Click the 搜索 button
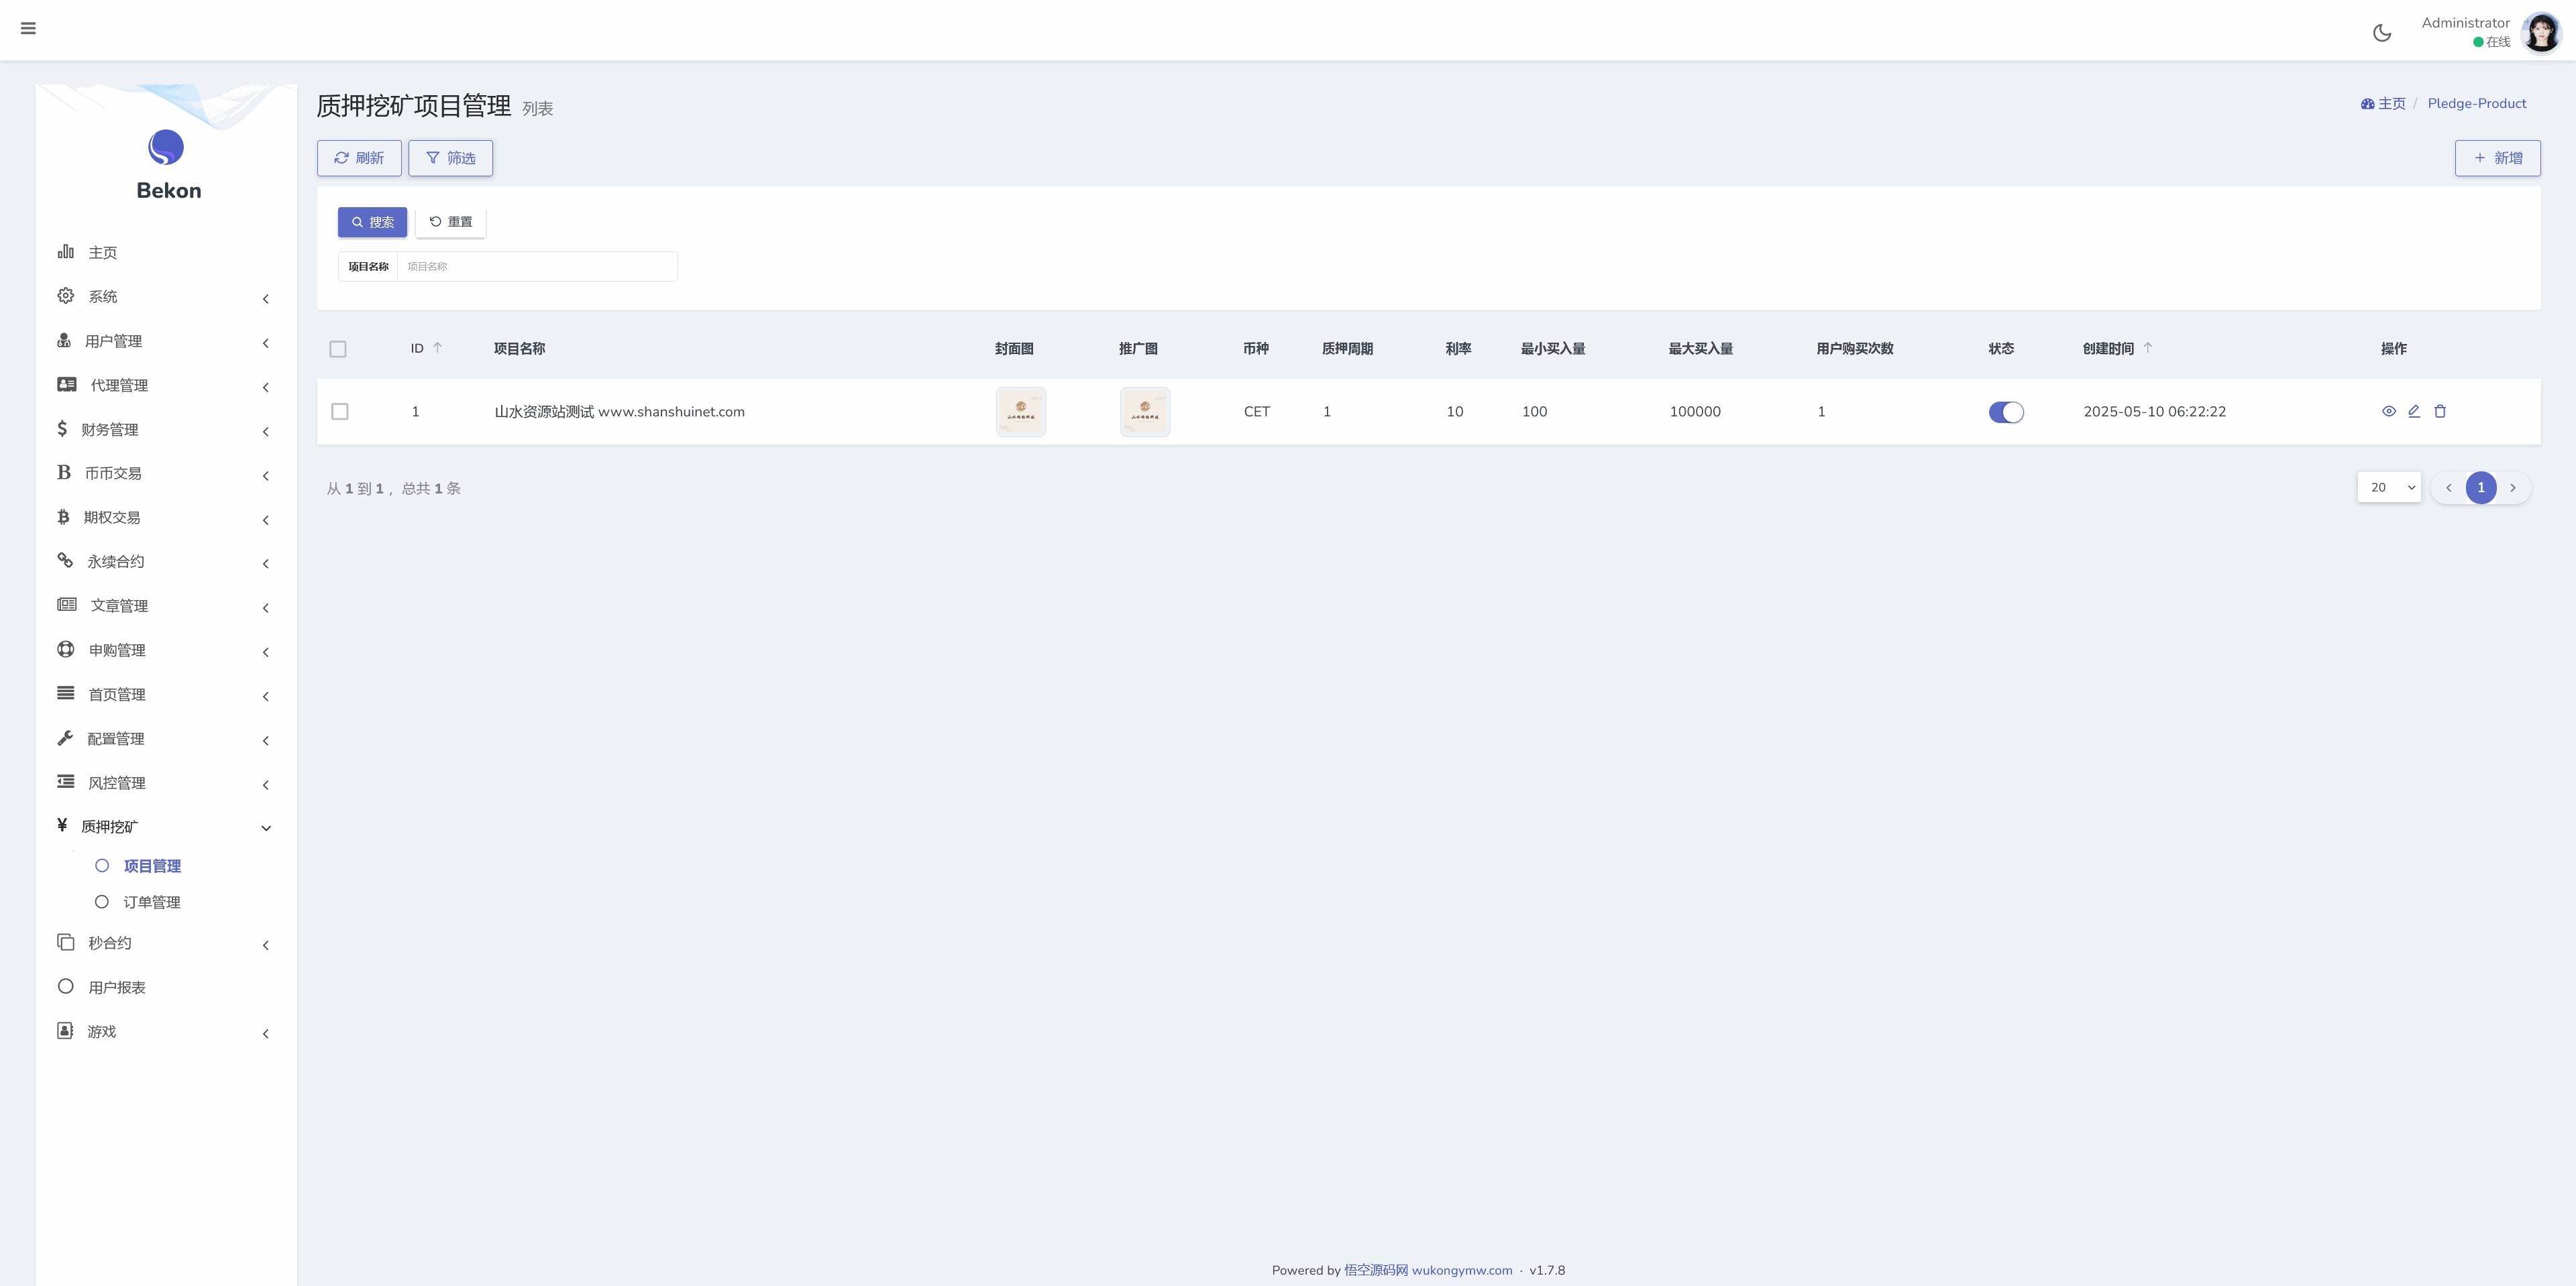The height and width of the screenshot is (1286, 2576). tap(372, 222)
